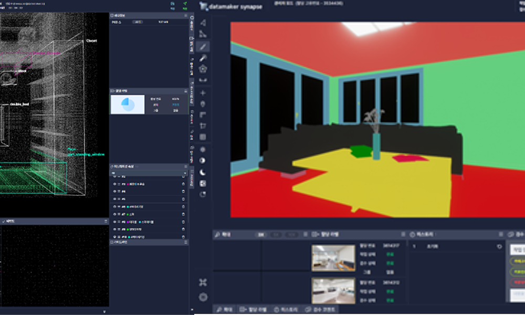Open the hamburger menu of the PCD-S panel
The height and width of the screenshot is (315, 525).
185,15
